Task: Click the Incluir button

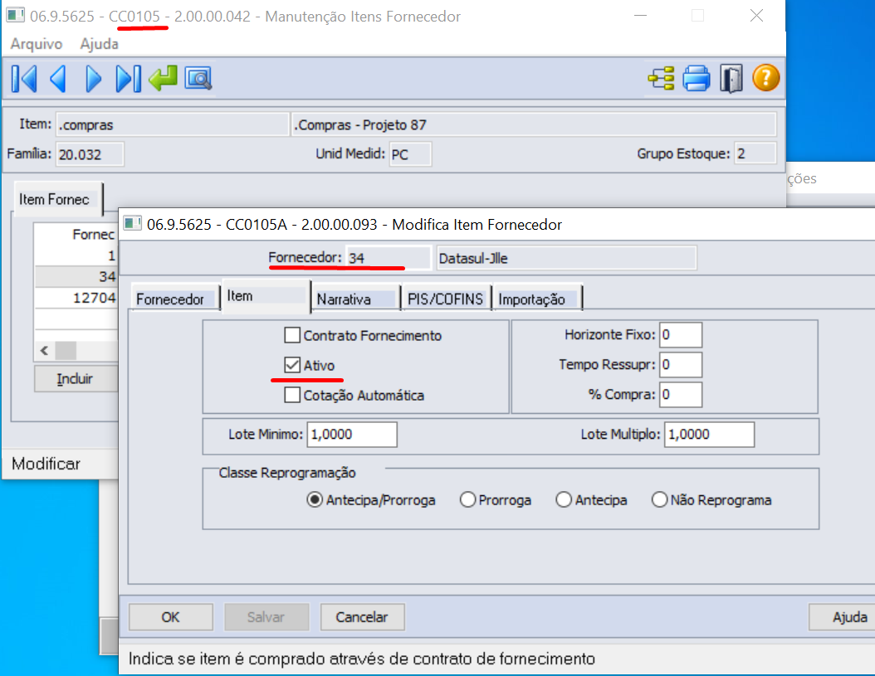Action: click(x=76, y=379)
